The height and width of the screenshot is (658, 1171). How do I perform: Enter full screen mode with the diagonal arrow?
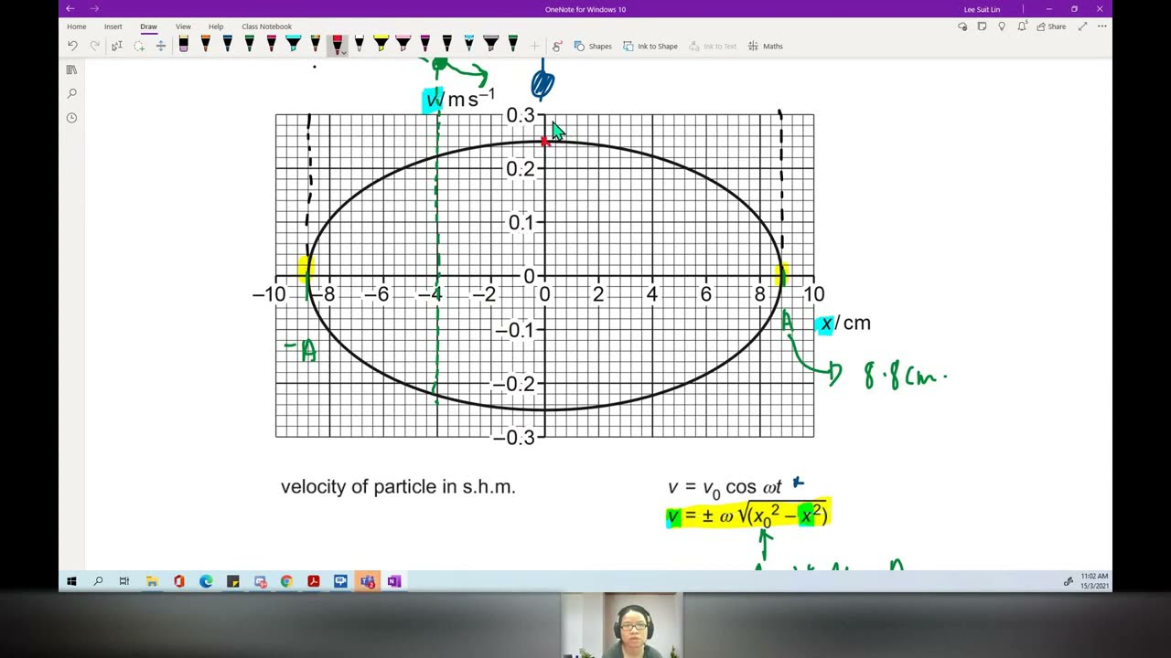click(x=1082, y=27)
